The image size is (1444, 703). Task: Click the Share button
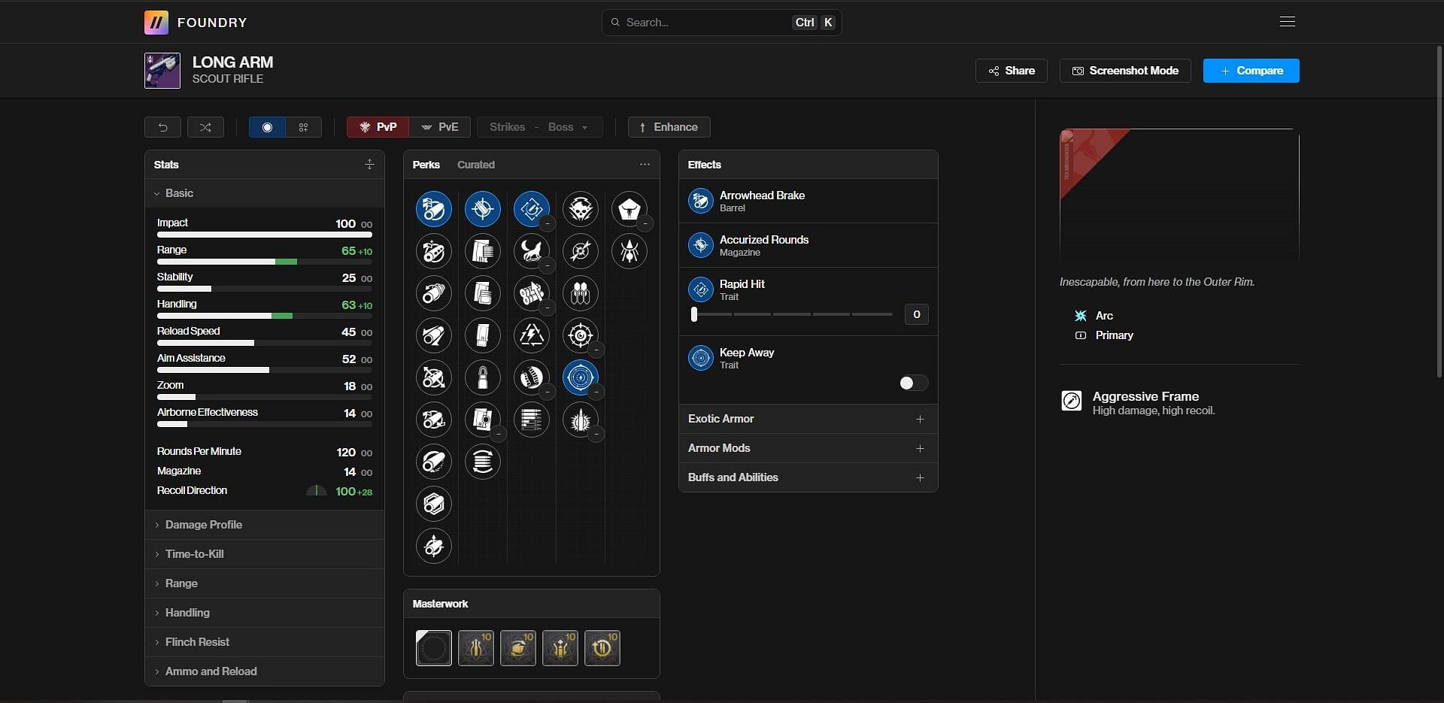[x=1012, y=71]
